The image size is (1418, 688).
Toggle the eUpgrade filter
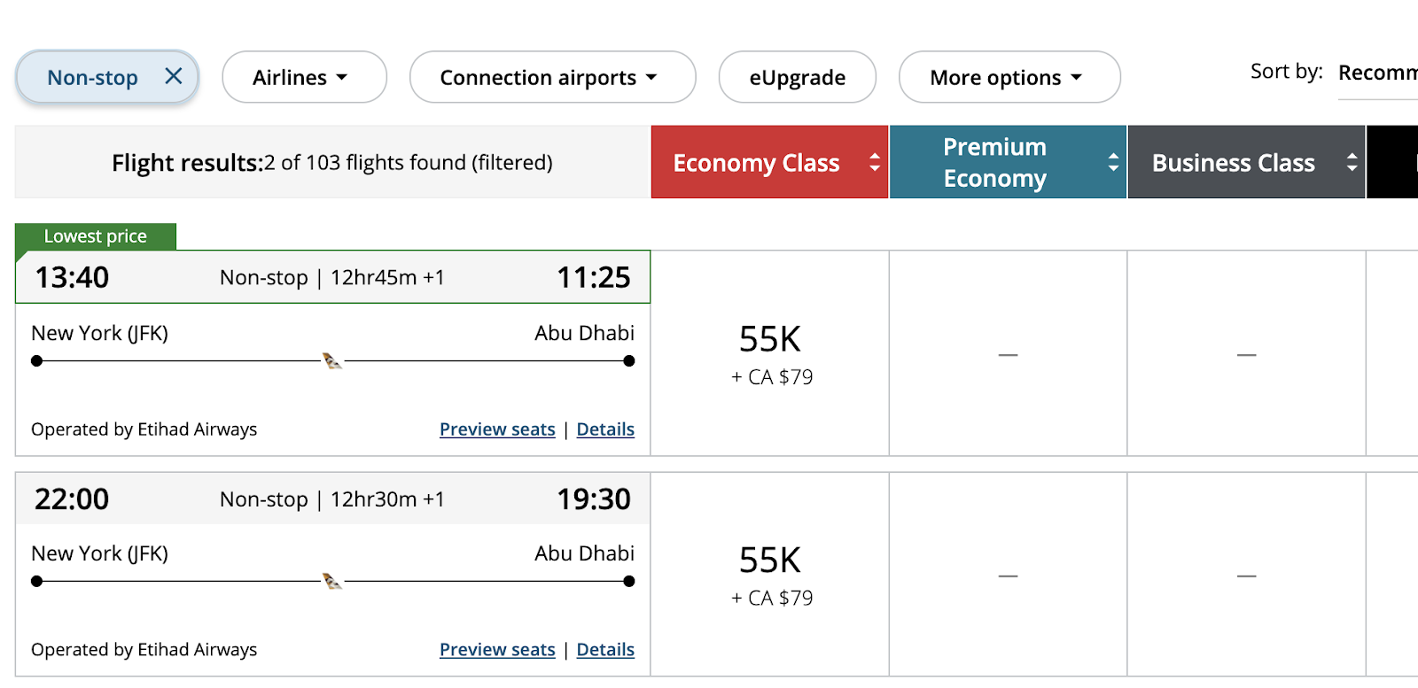click(797, 78)
